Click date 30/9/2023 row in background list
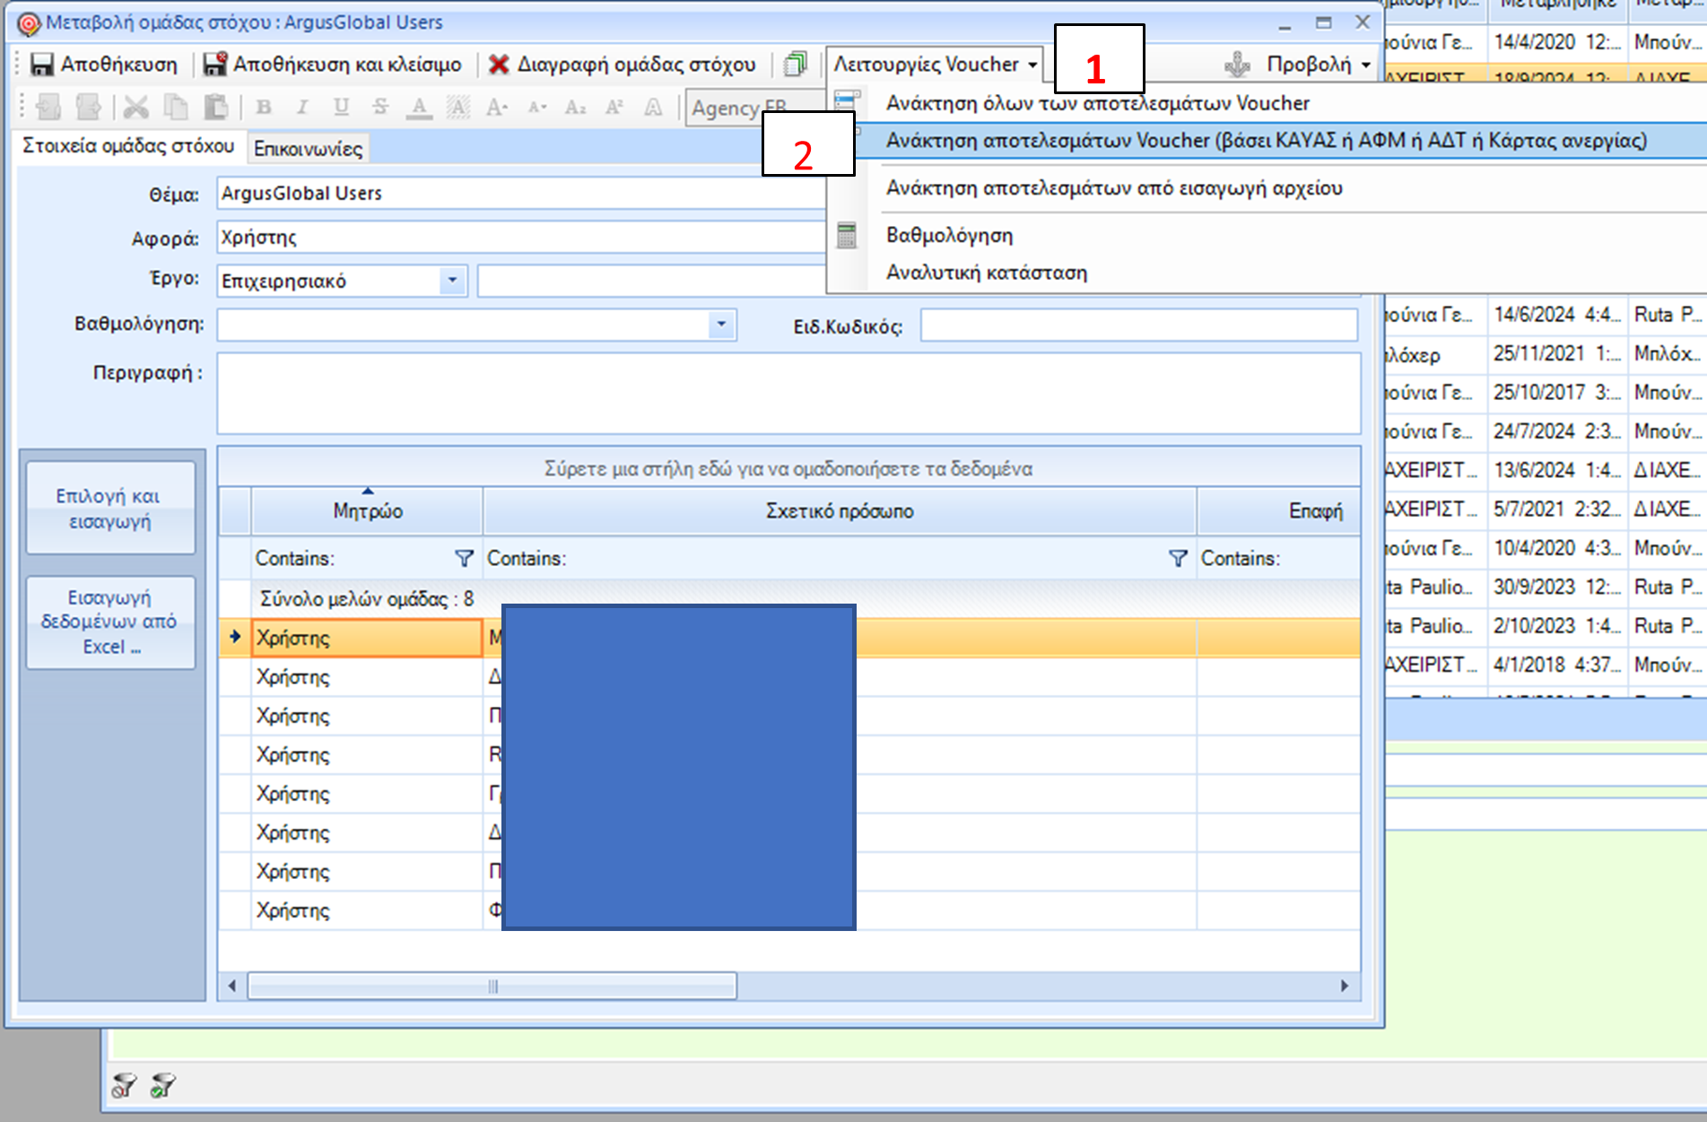The width and height of the screenshot is (1707, 1122). 1556,587
